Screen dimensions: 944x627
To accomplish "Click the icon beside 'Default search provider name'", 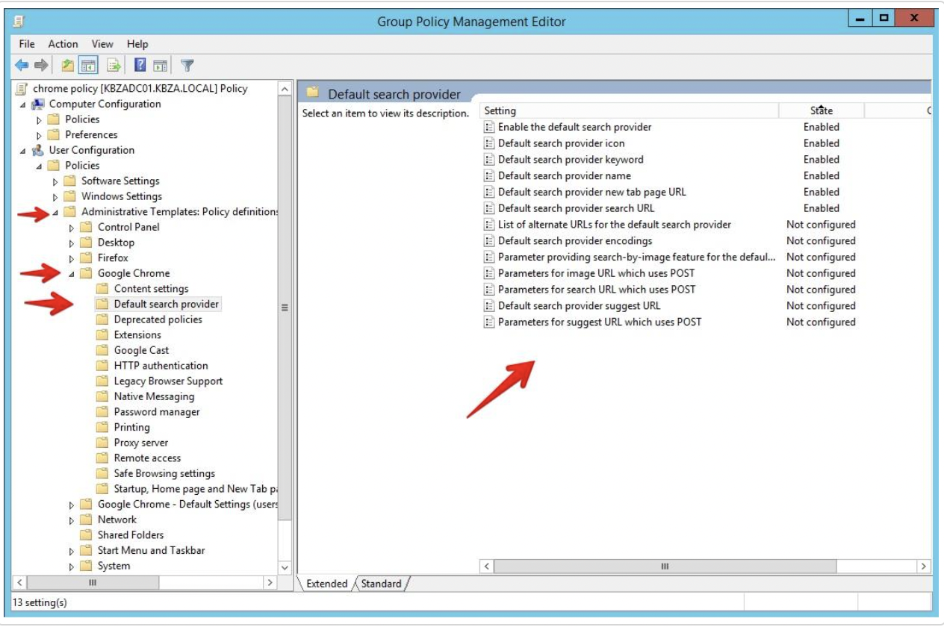I will [489, 176].
